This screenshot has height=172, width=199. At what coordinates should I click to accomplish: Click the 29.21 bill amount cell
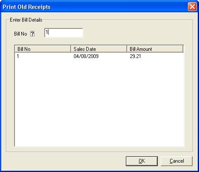click(135, 56)
